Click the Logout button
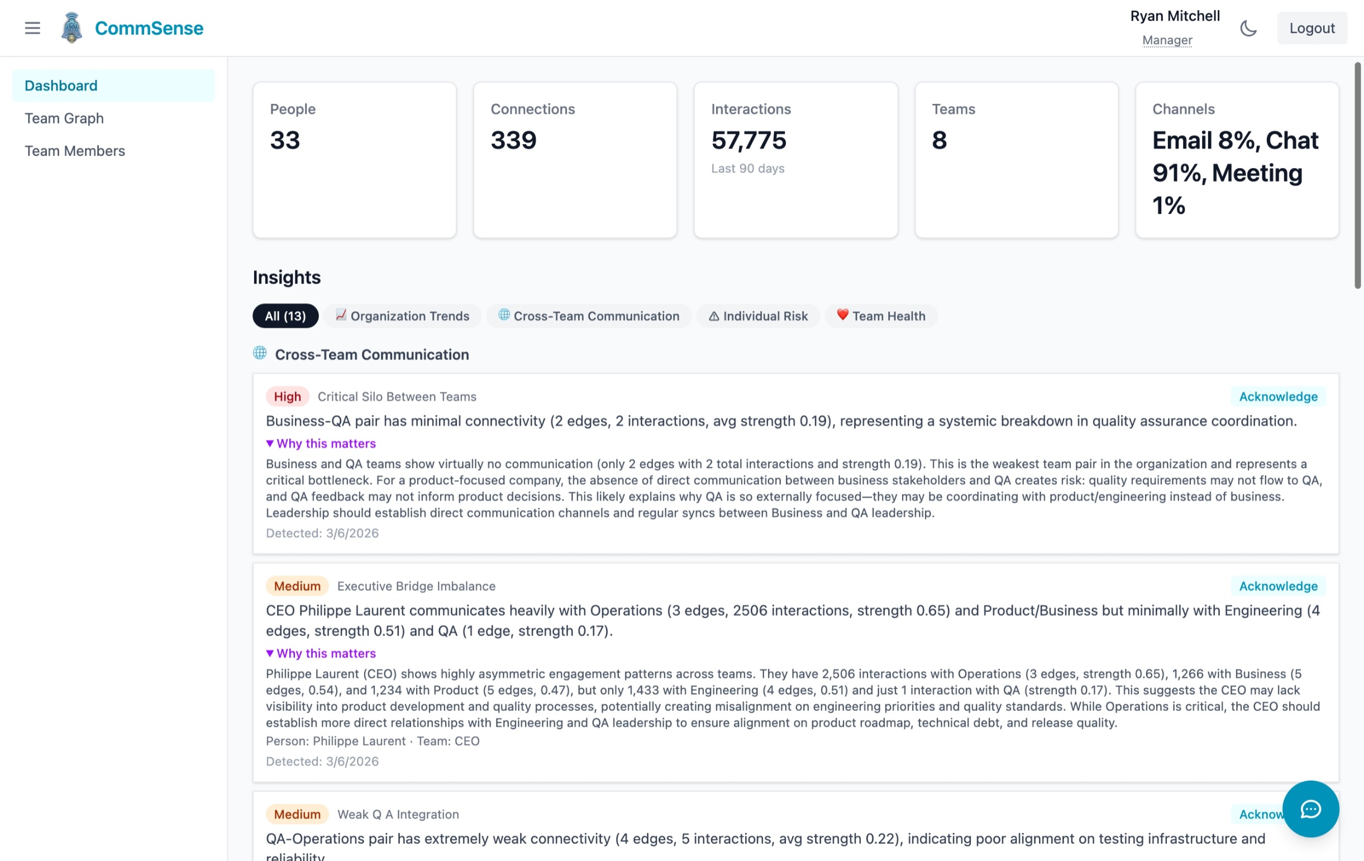1364x861 pixels. (x=1312, y=28)
